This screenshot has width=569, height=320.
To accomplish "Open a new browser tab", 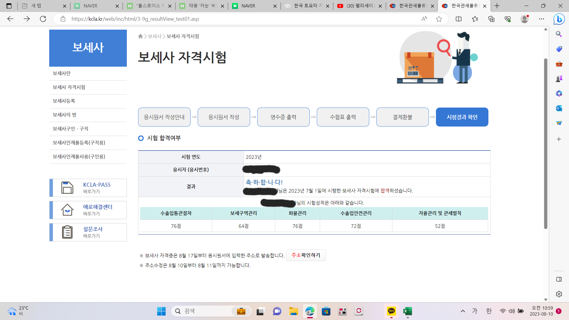I will point(497,6).
